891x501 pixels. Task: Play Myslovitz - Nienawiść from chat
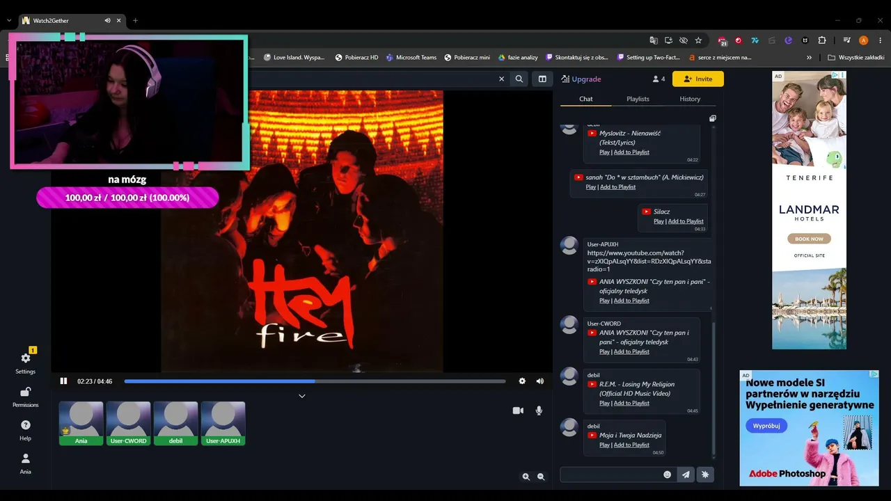click(x=604, y=152)
